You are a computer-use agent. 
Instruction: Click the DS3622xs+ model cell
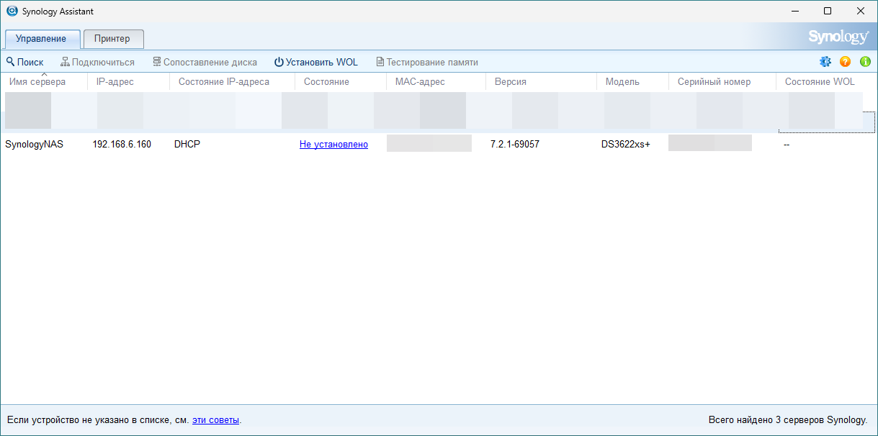coord(626,145)
